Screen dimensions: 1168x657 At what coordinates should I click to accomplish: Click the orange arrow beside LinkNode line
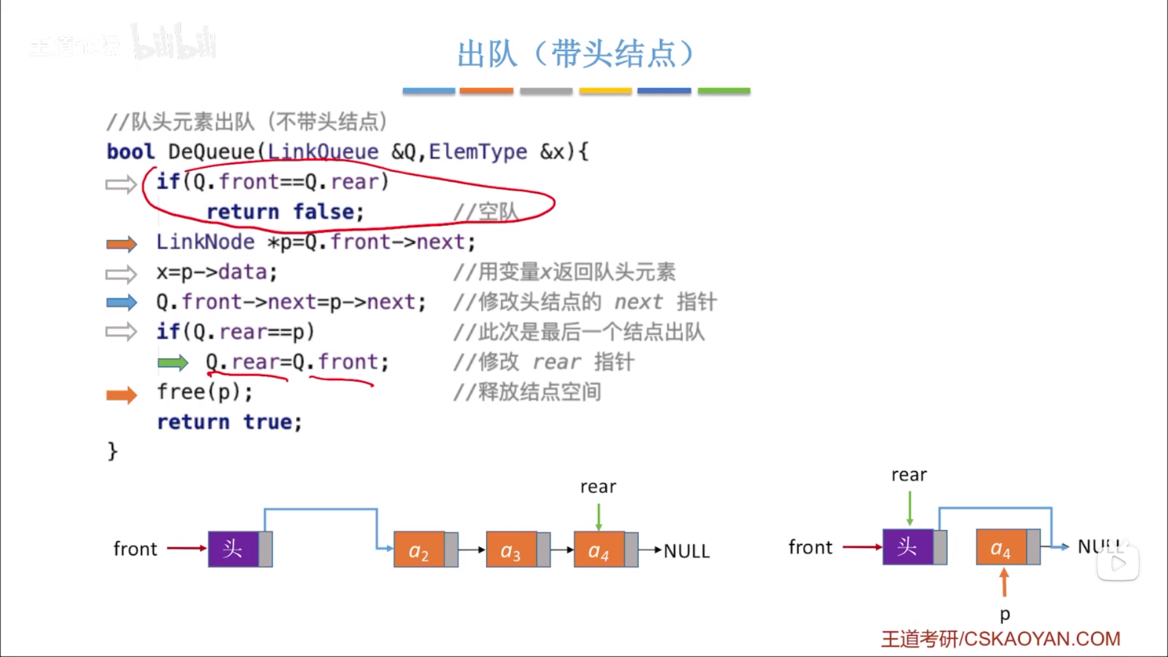[x=122, y=244]
